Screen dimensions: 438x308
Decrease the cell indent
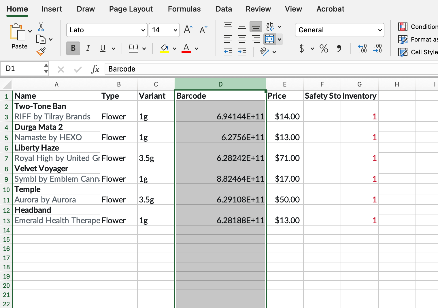coord(228,52)
